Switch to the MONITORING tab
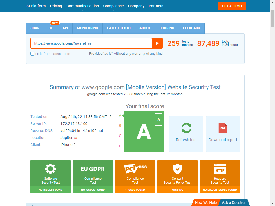This screenshot has width=275, height=206. (88, 28)
